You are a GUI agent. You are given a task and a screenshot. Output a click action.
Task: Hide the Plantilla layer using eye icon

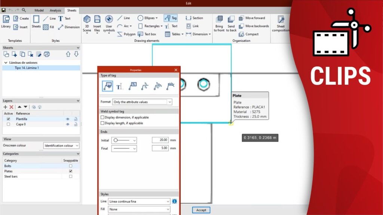(x=68, y=119)
